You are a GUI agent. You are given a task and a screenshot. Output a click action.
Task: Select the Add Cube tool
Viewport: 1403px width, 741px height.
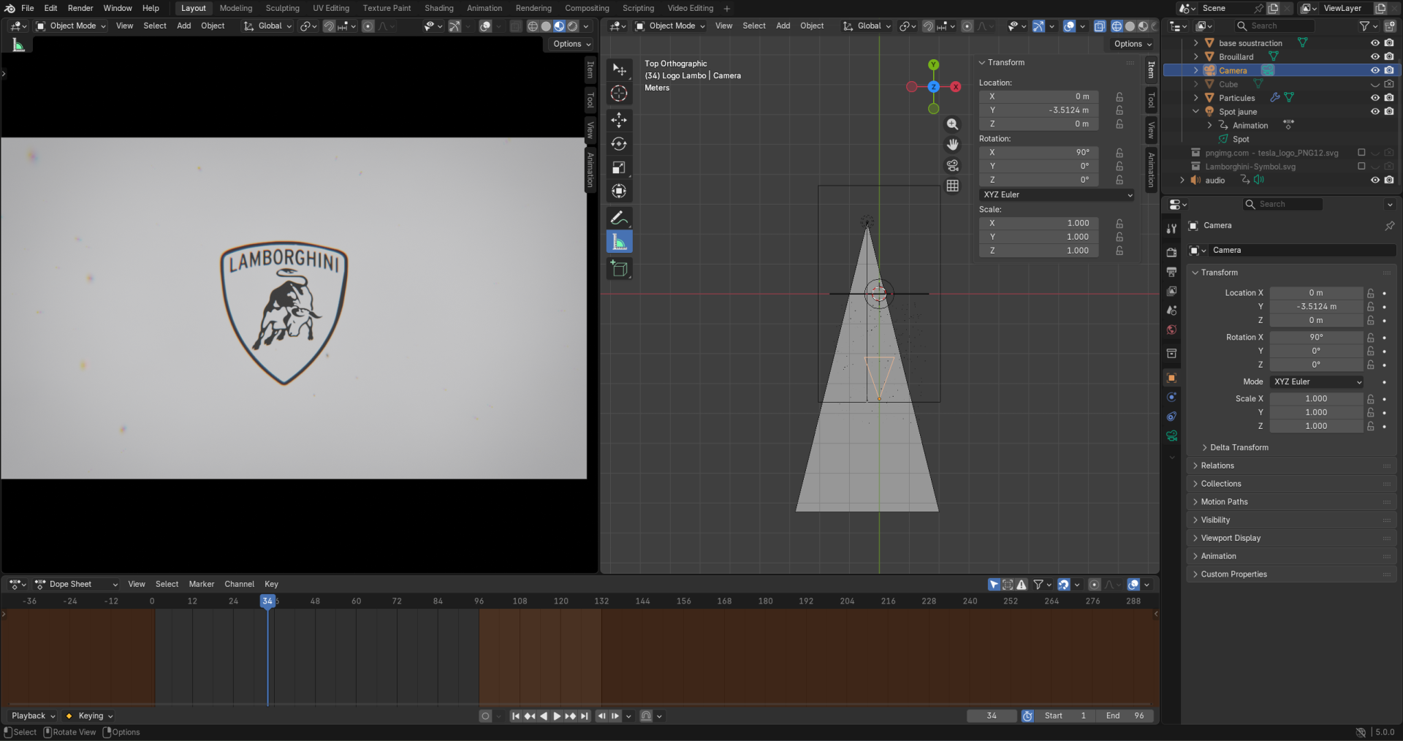(619, 269)
